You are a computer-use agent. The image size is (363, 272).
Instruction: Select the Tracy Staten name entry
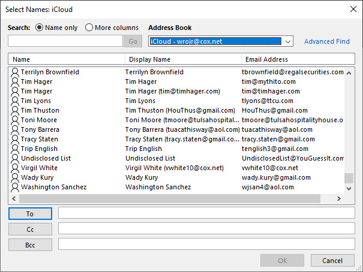(x=40, y=139)
